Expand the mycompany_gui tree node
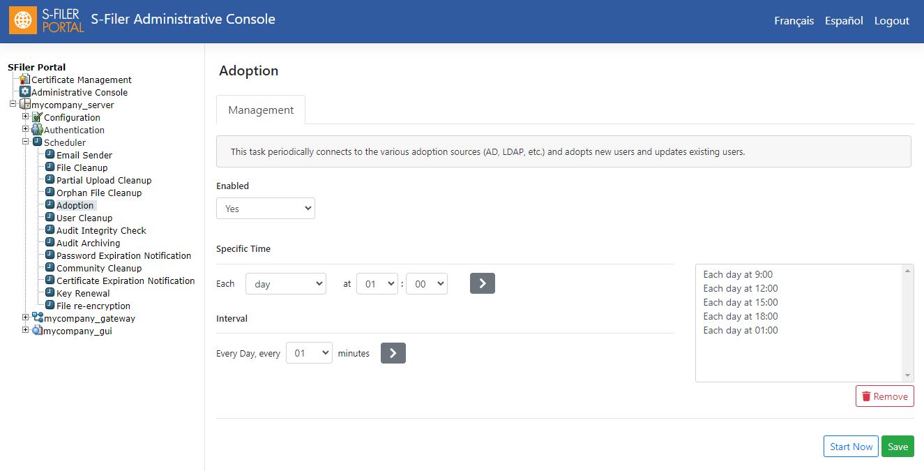Screen dimensions: 924x471 pyautogui.click(x=25, y=330)
